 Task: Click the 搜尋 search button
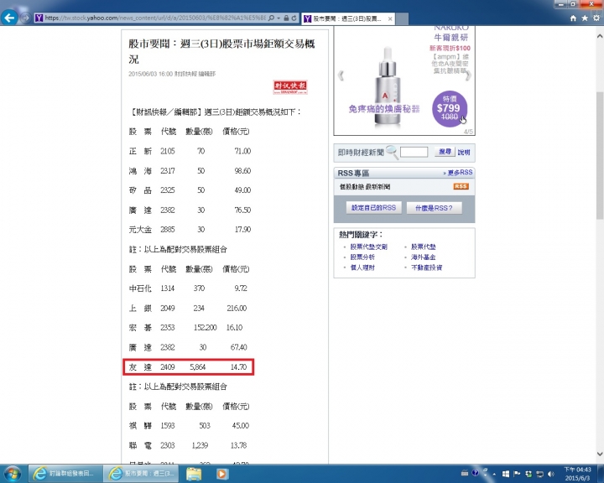445,152
